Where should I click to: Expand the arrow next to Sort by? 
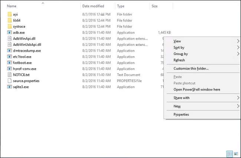(238, 48)
